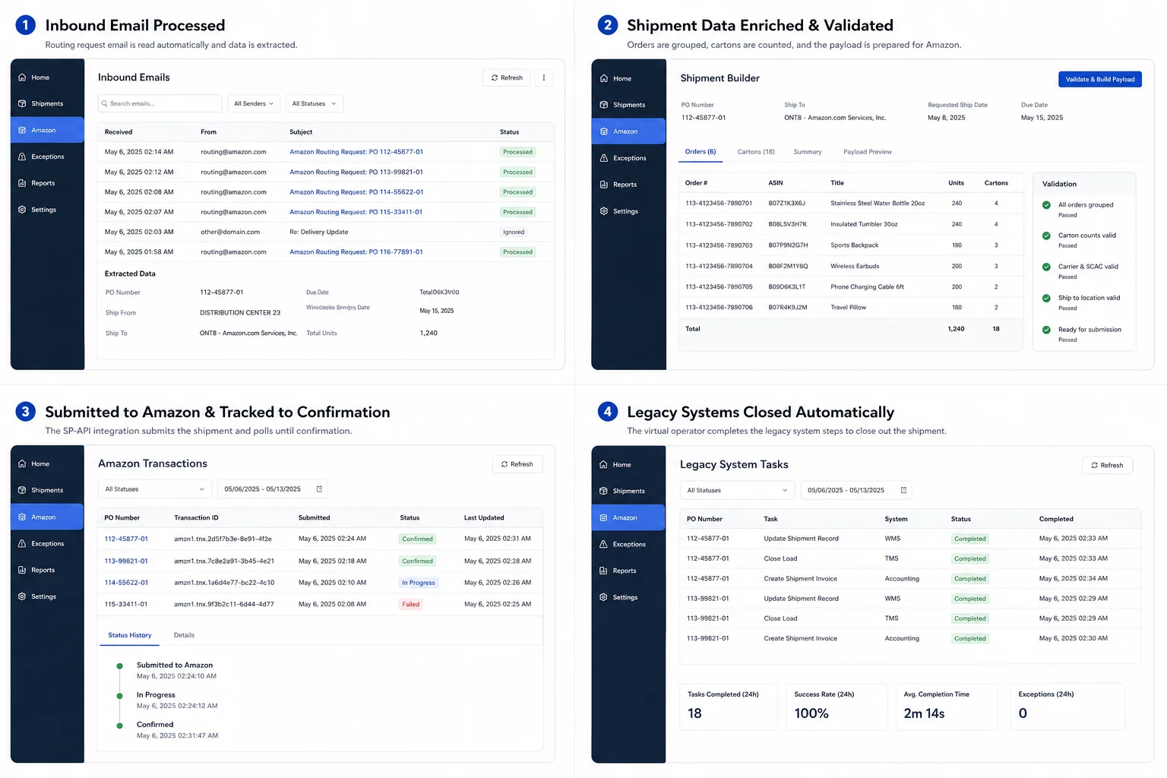
Task: Expand the All Senders filter dropdown
Action: (254, 103)
